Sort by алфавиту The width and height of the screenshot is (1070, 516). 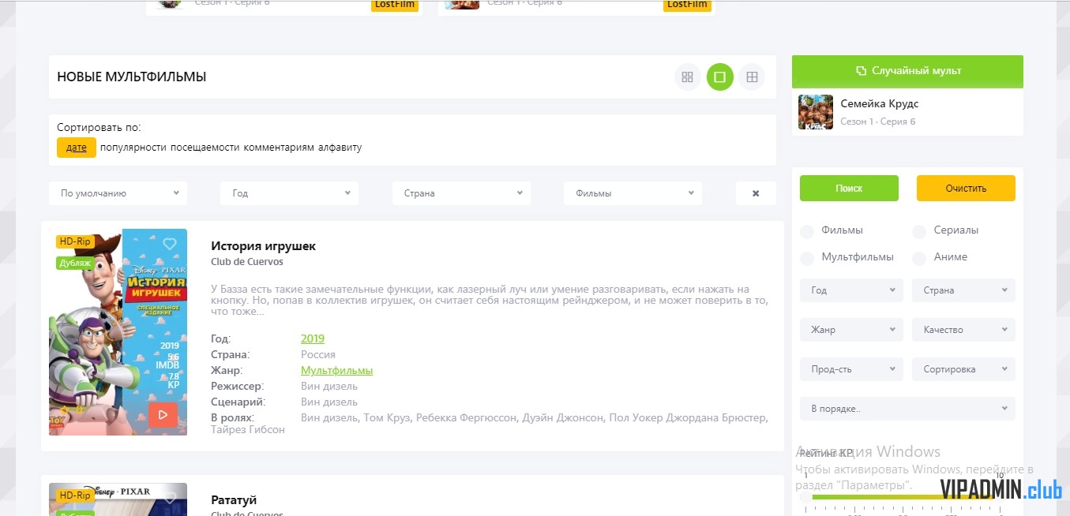coord(340,148)
